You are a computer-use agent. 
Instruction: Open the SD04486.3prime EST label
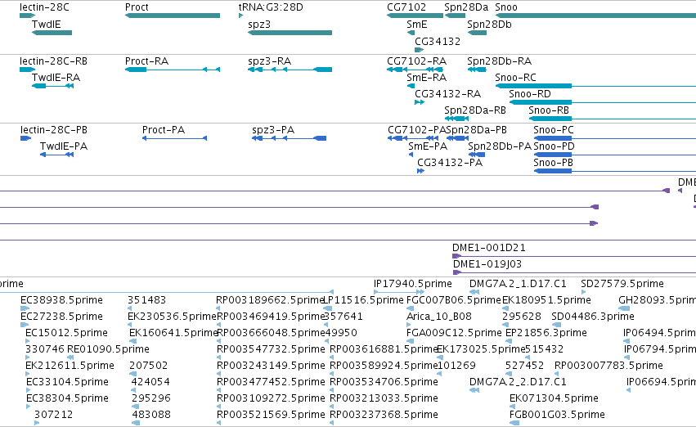593,316
